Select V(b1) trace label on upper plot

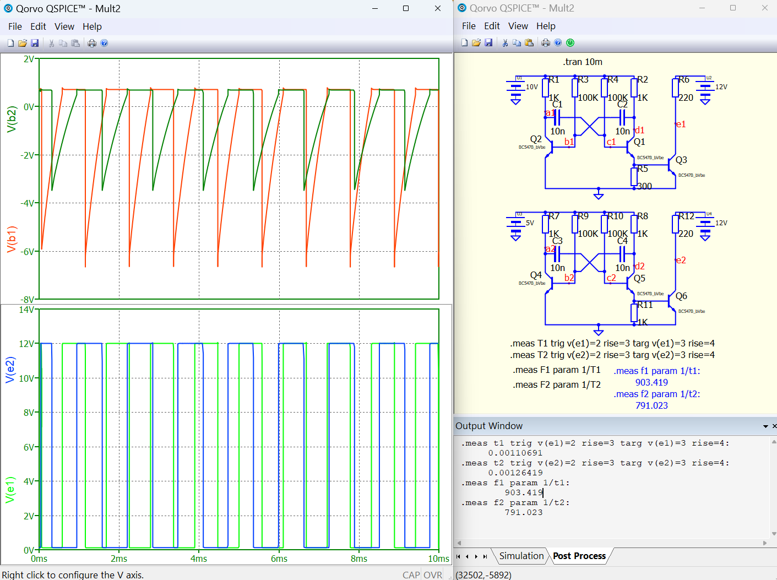11,239
